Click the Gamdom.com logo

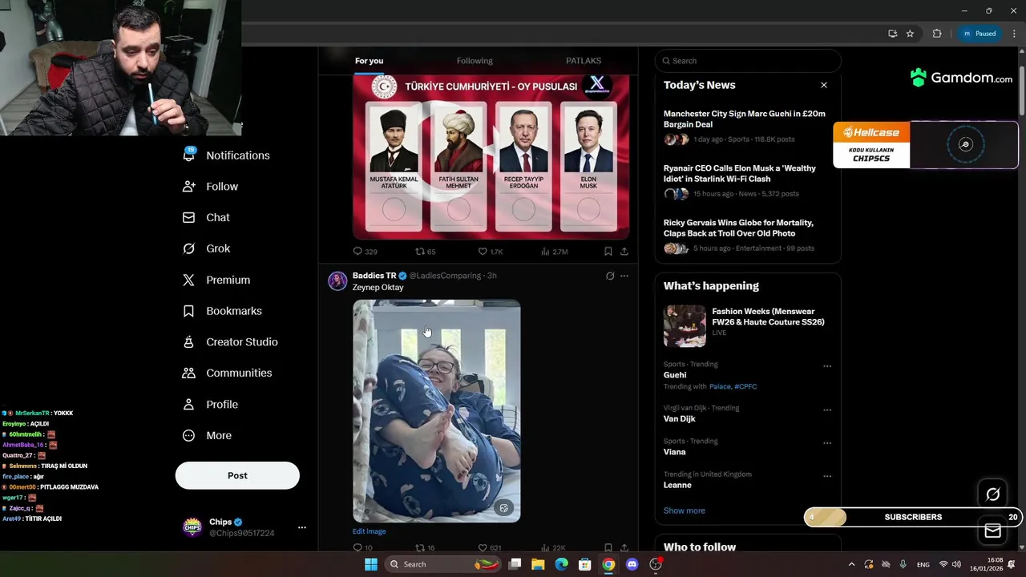click(x=961, y=78)
